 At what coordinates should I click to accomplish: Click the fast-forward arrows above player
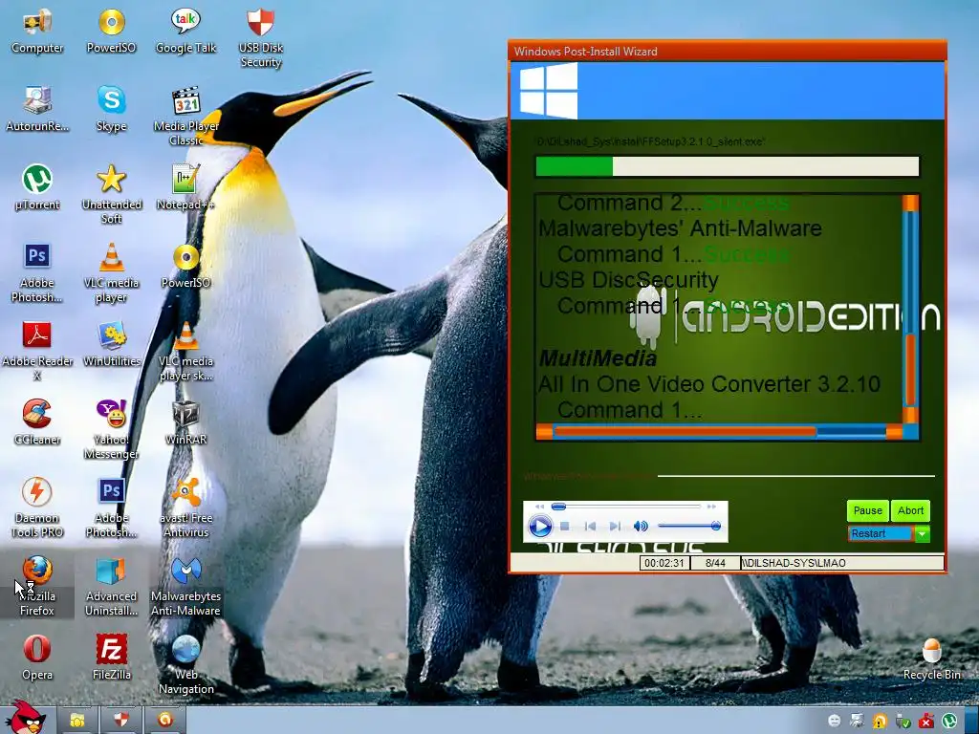pos(710,507)
